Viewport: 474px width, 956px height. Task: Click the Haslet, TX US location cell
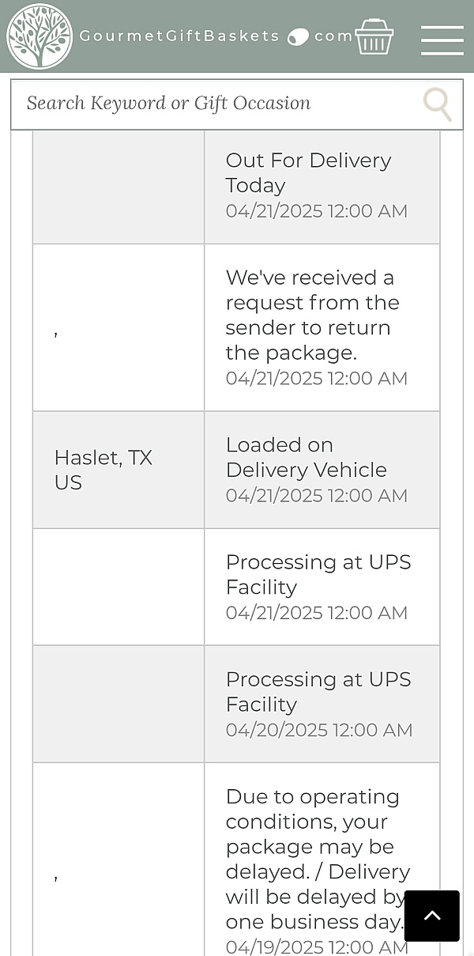[103, 470]
